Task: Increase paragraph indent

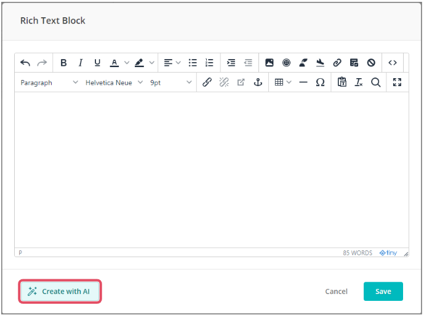Action: pyautogui.click(x=231, y=63)
